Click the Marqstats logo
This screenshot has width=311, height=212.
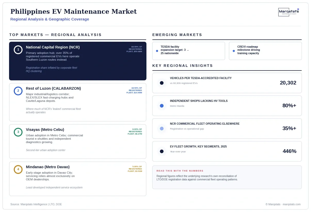[x=289, y=12]
